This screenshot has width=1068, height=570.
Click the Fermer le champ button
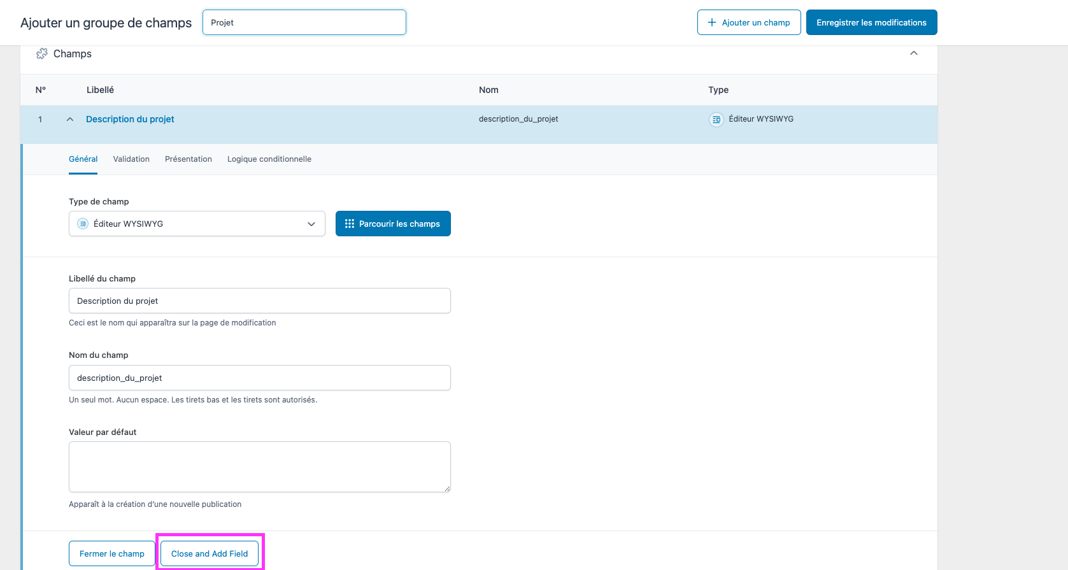[x=112, y=554]
